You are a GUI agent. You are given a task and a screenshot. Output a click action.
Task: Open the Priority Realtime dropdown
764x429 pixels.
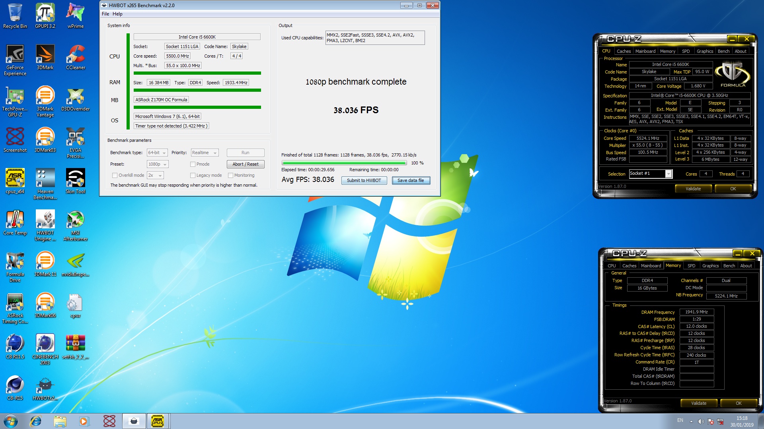205,153
